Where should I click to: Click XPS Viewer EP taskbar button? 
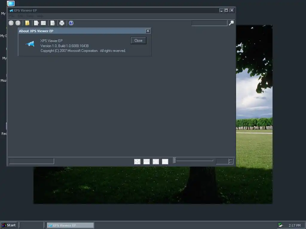70,225
